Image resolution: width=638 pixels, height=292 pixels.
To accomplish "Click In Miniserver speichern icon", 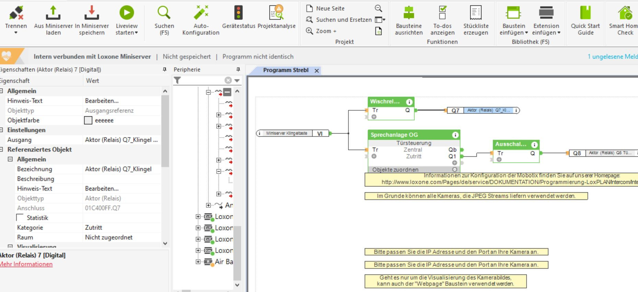I will coord(92,13).
